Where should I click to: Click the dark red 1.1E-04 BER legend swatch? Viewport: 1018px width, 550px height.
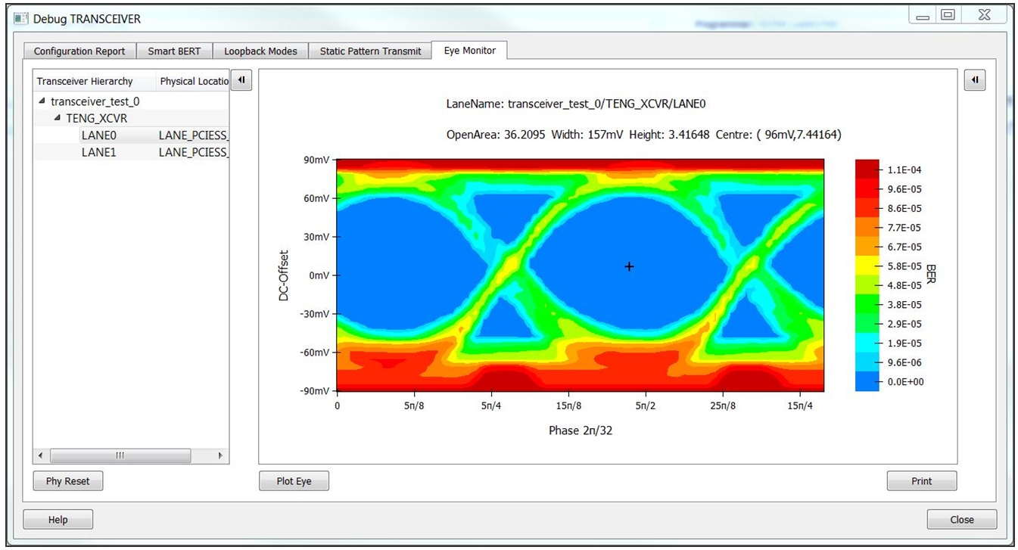pyautogui.click(x=867, y=169)
